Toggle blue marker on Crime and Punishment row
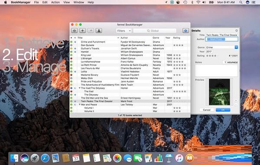Image resolution: width=260 pixels, height=165 pixels. coord(75,42)
